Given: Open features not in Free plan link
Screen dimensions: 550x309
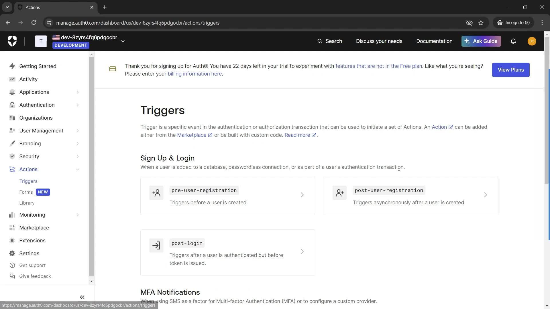Looking at the screenshot, I should pos(379,66).
